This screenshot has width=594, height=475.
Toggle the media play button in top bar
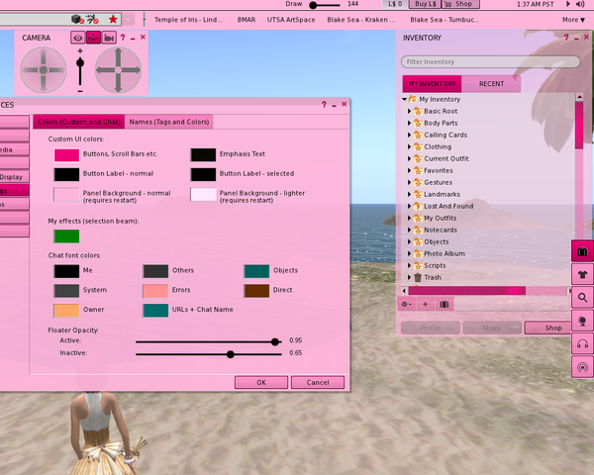click(x=567, y=4)
